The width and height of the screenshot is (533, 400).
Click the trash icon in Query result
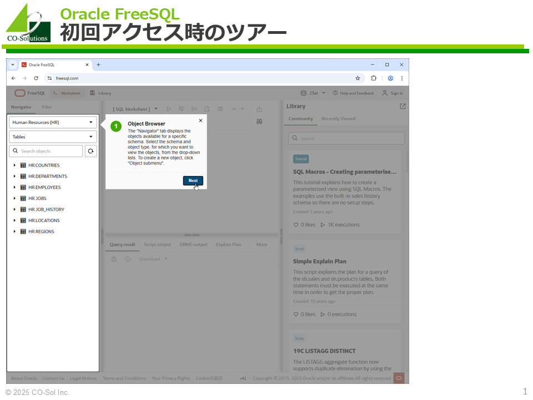114,259
